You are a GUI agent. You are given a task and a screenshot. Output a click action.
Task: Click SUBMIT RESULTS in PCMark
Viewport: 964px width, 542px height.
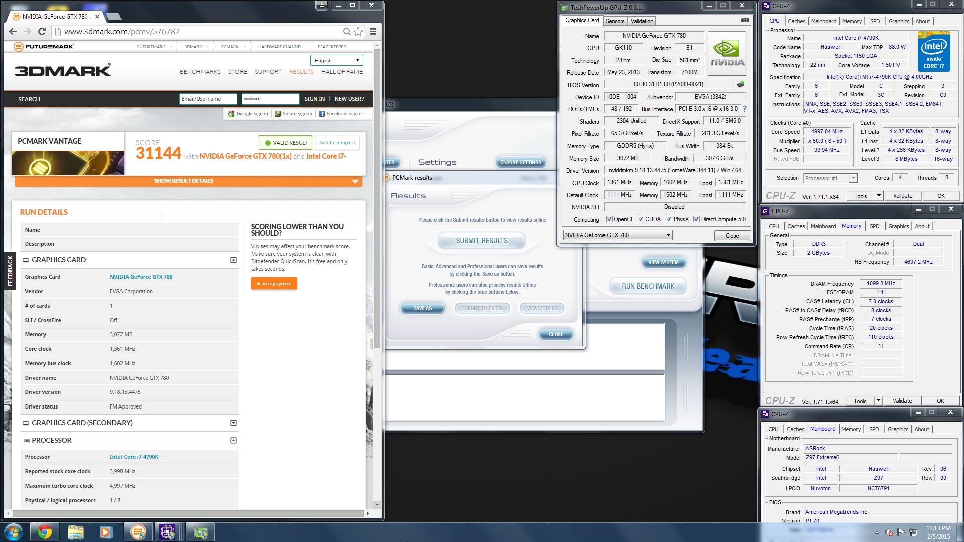tap(481, 241)
